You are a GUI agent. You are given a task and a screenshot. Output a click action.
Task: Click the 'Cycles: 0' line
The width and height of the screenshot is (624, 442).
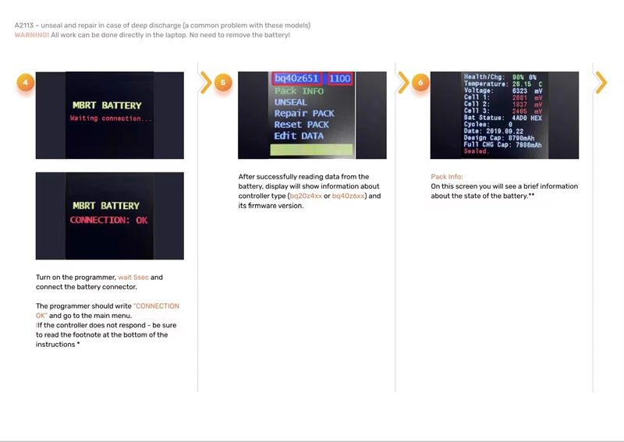pos(488,125)
